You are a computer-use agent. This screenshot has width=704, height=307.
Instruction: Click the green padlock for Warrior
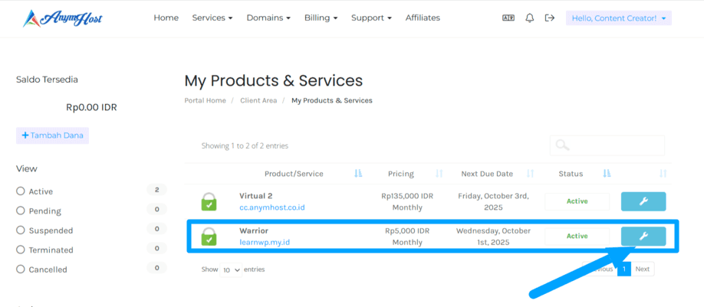[209, 237]
